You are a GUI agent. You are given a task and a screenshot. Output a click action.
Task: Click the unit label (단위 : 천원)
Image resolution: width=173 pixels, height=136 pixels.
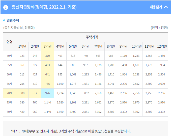point(159,28)
